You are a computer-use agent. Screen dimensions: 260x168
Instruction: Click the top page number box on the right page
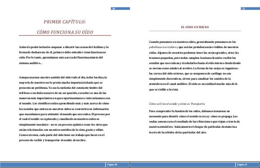[x=250, y=9]
